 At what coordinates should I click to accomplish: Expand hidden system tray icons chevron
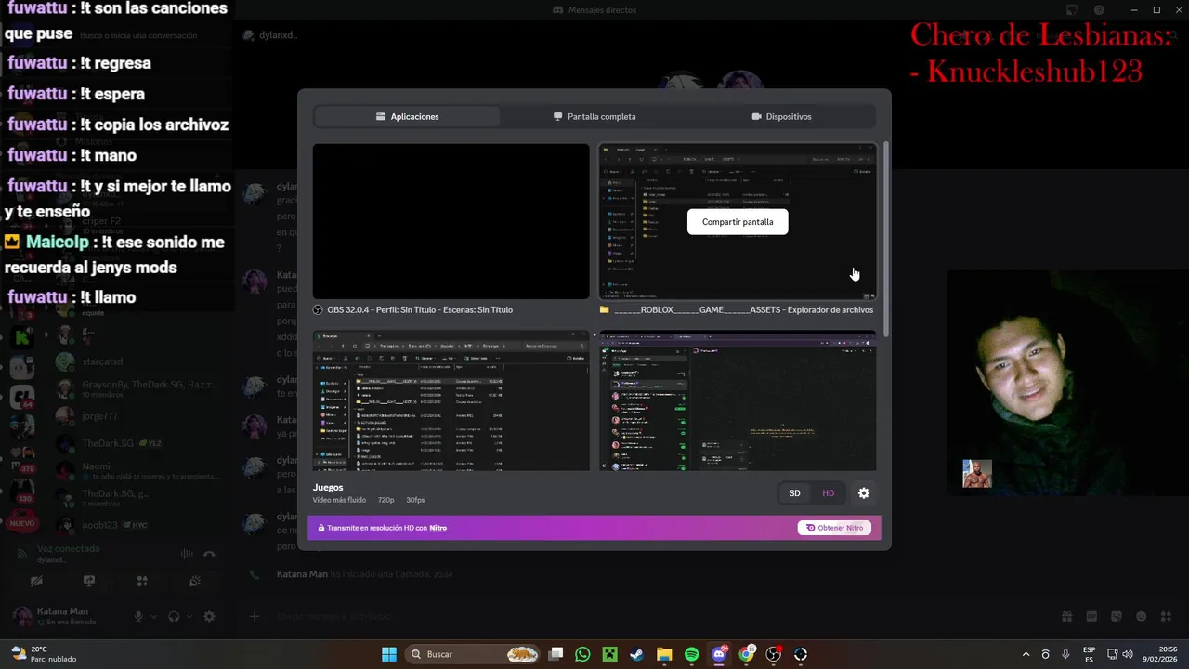[x=1026, y=654]
